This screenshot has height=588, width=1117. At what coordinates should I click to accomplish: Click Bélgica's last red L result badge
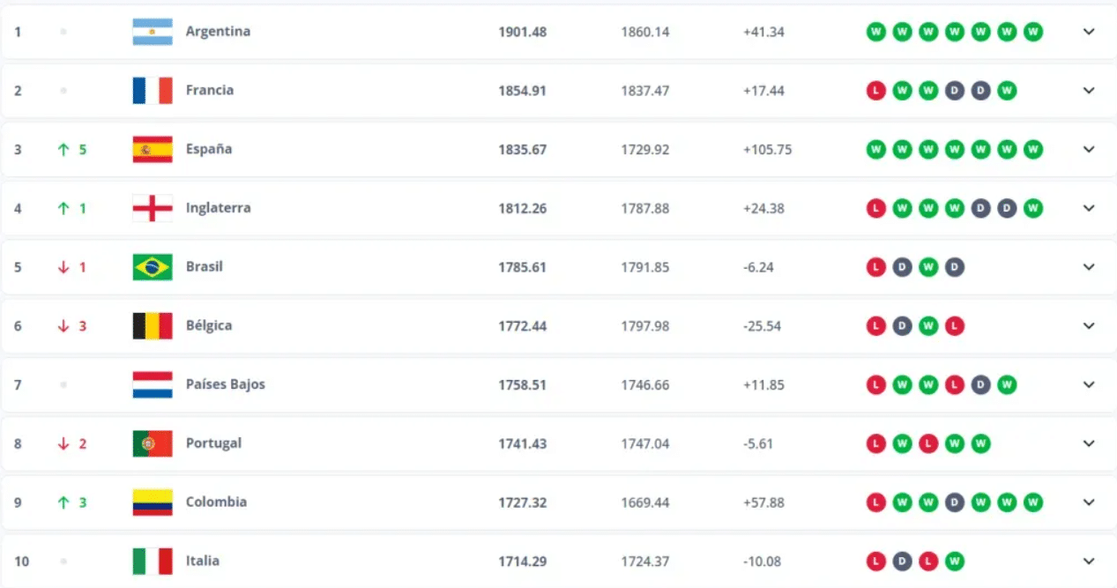tap(954, 326)
